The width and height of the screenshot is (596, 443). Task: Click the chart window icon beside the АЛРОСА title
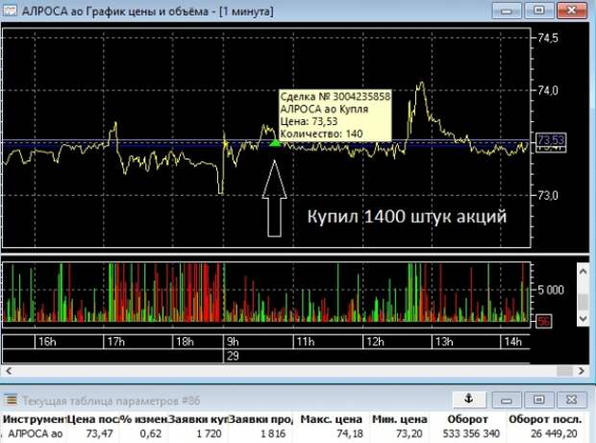pyautogui.click(x=10, y=11)
